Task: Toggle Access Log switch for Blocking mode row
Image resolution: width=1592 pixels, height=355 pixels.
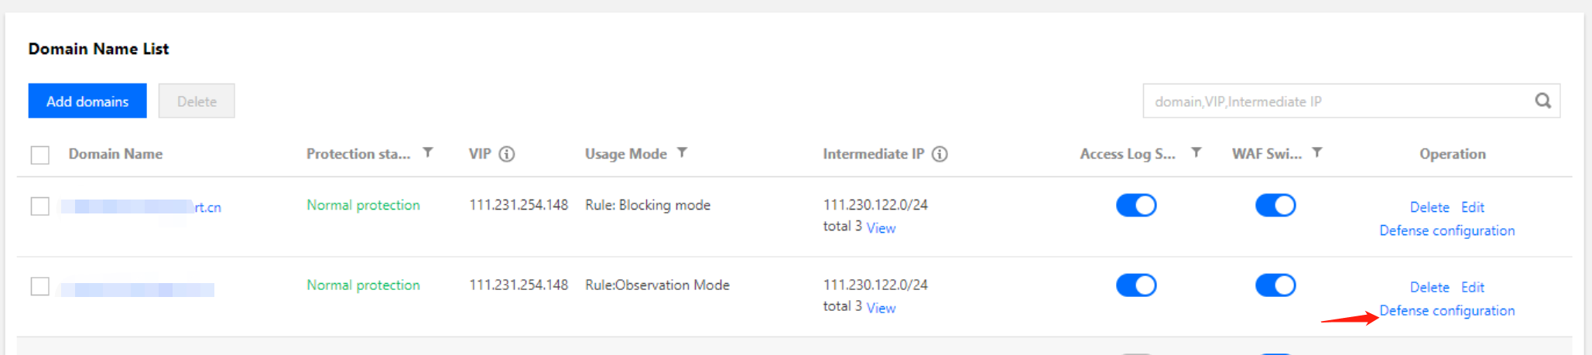Action: (x=1136, y=205)
